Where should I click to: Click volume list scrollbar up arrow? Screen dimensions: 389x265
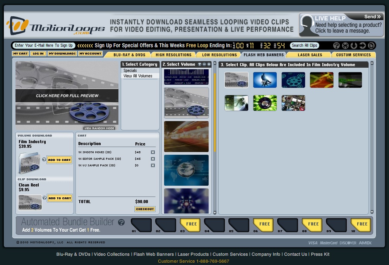[215, 63]
